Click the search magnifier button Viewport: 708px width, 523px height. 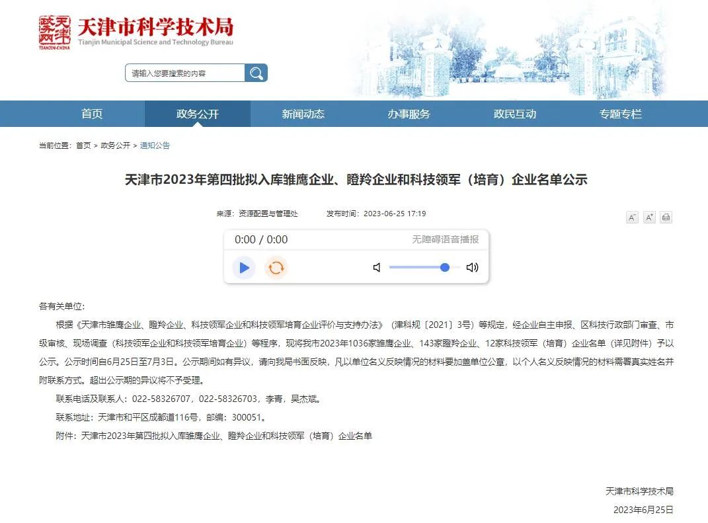[x=256, y=73]
